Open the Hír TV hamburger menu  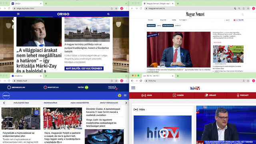(x=133, y=88)
